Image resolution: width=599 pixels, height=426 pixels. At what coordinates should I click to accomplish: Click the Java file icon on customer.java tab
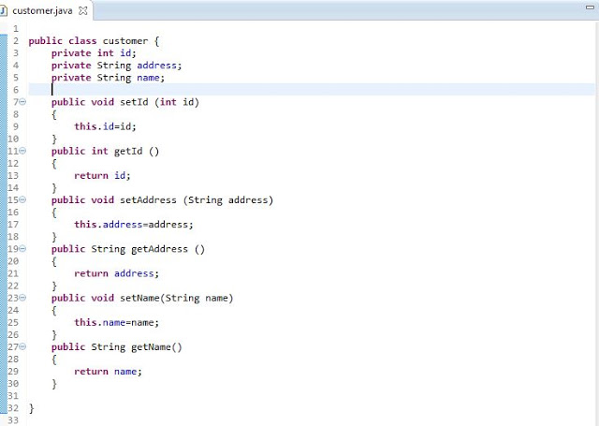coord(4,10)
